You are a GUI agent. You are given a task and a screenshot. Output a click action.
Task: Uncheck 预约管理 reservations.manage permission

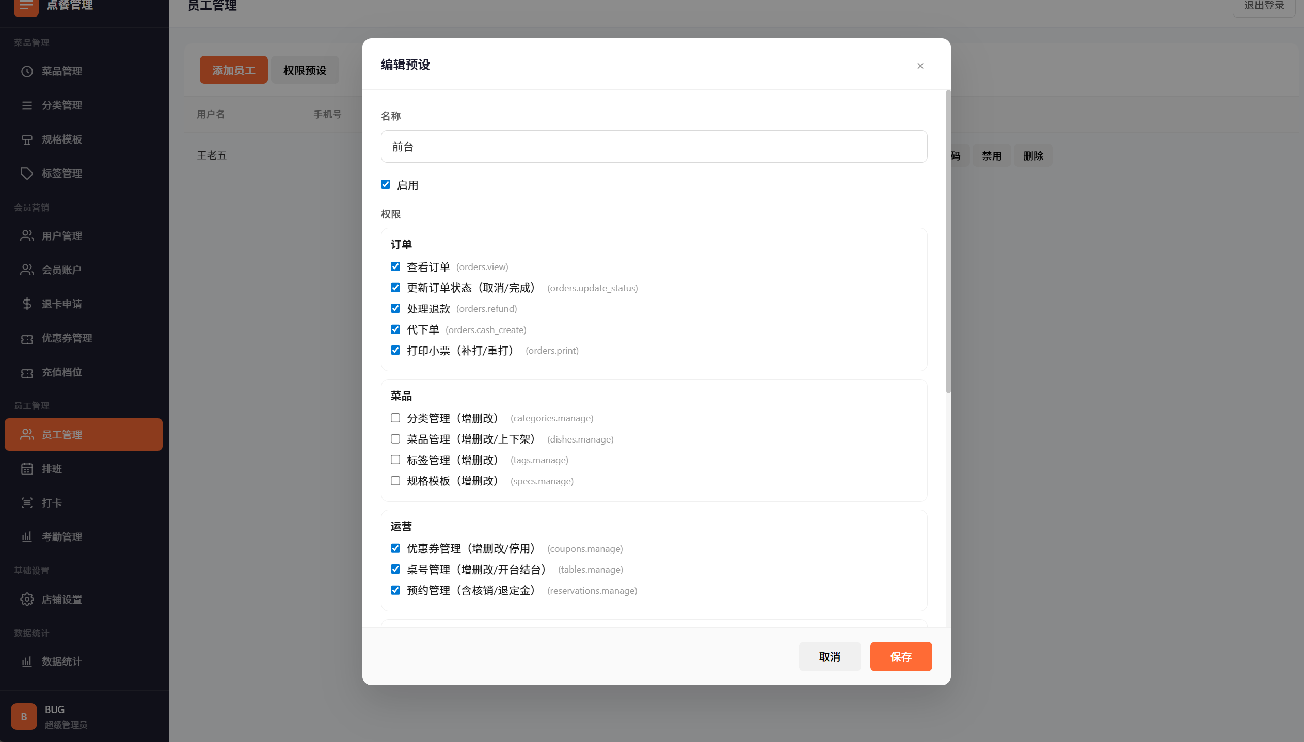coord(395,590)
